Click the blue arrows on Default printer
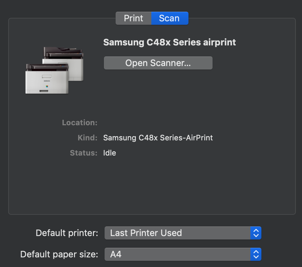302x267 pixels. (256, 233)
